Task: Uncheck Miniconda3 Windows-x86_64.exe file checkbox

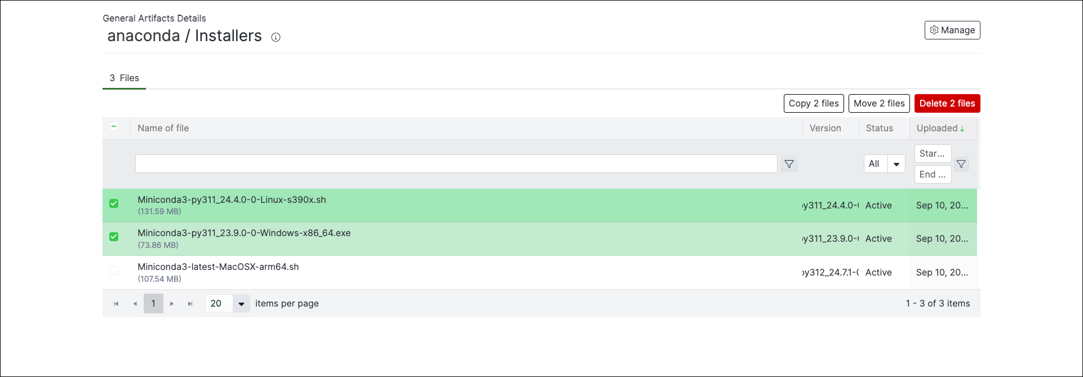Action: tap(114, 237)
